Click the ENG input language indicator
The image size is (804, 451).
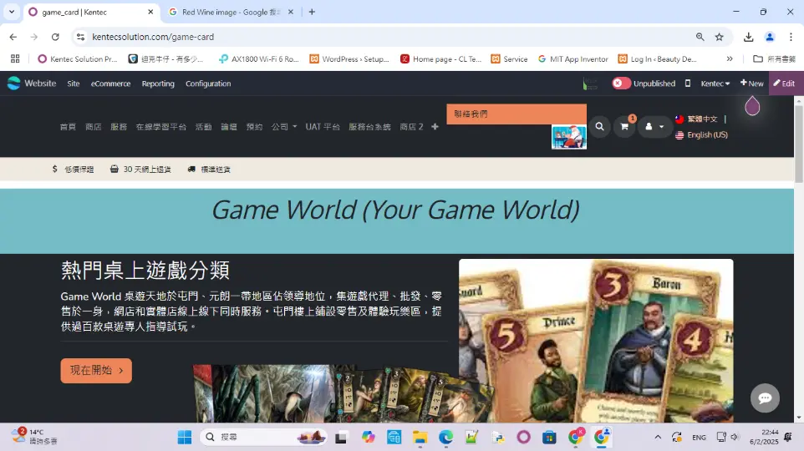click(x=699, y=437)
